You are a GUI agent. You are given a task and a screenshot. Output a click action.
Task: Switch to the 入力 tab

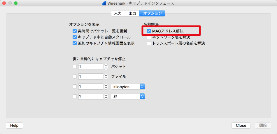118,13
